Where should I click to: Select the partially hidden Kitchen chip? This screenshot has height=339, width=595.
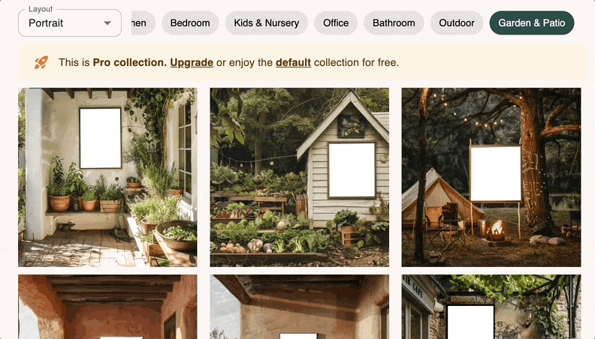(x=143, y=23)
